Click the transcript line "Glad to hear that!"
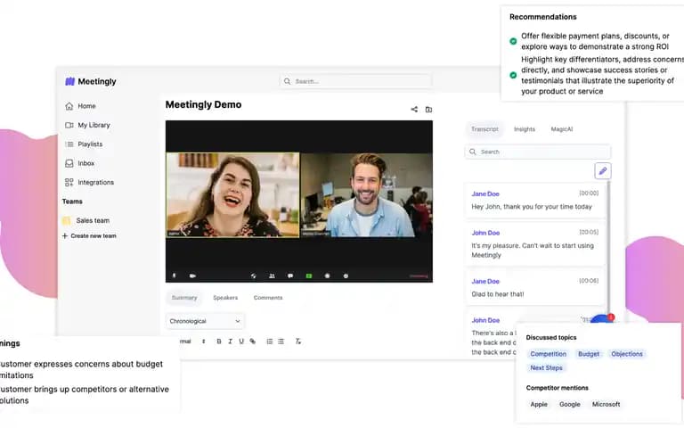Viewport: 684px width, 428px height. coord(498,294)
